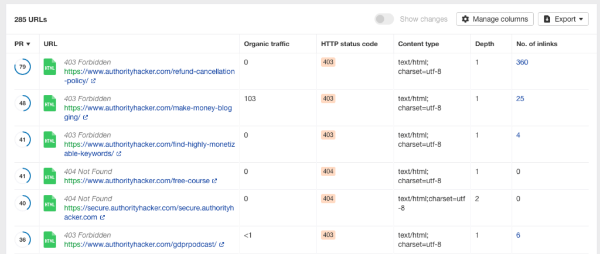600x254 pixels.
Task: Click the 285 URLs count heading
Action: [30, 19]
